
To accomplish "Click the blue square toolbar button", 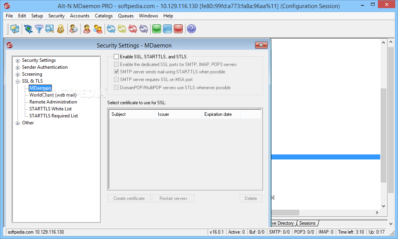I will 168,29.
